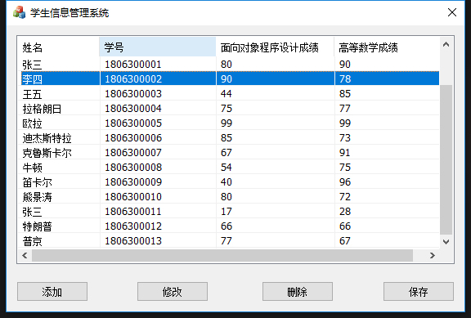Click student ID 1806300013
This screenshot has height=318, width=471.
pyautogui.click(x=133, y=241)
